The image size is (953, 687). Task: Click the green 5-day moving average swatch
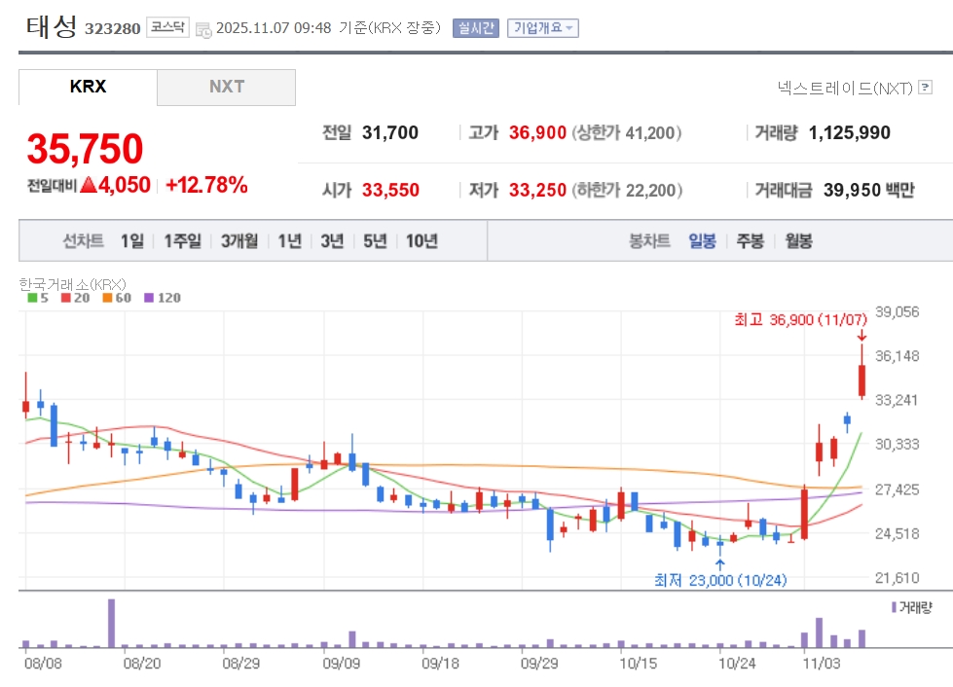click(x=31, y=298)
